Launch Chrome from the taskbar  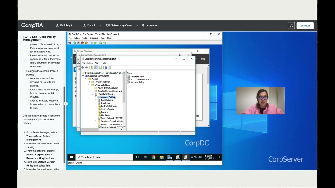(153, 157)
